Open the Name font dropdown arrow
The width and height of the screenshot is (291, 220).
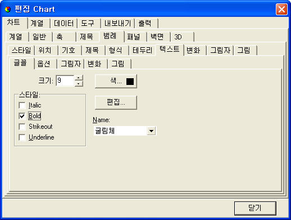(151, 131)
